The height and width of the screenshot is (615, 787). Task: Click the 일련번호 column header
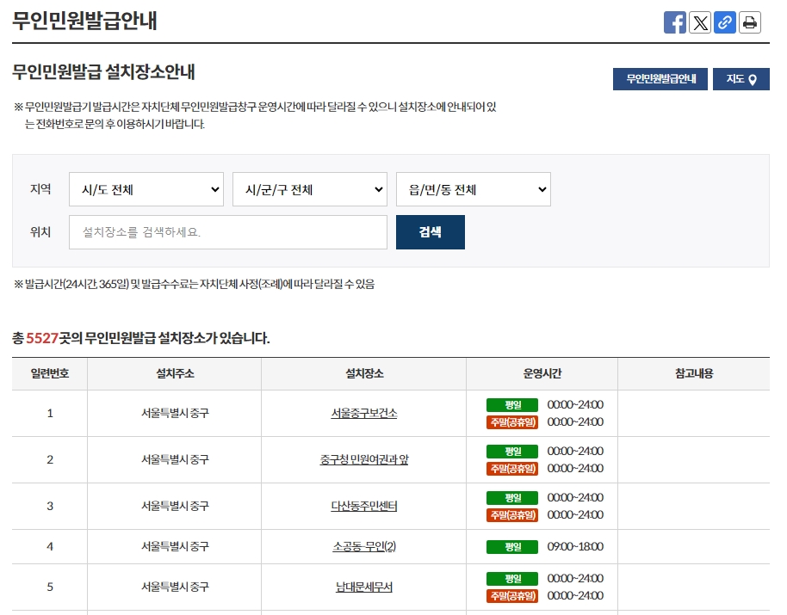pyautogui.click(x=49, y=373)
